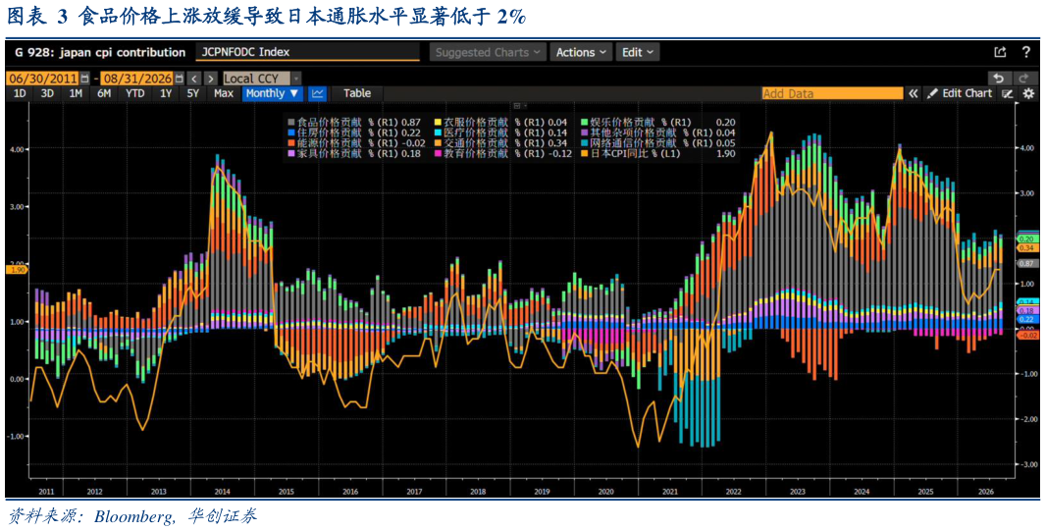Open the end date calendar picker

click(x=179, y=79)
